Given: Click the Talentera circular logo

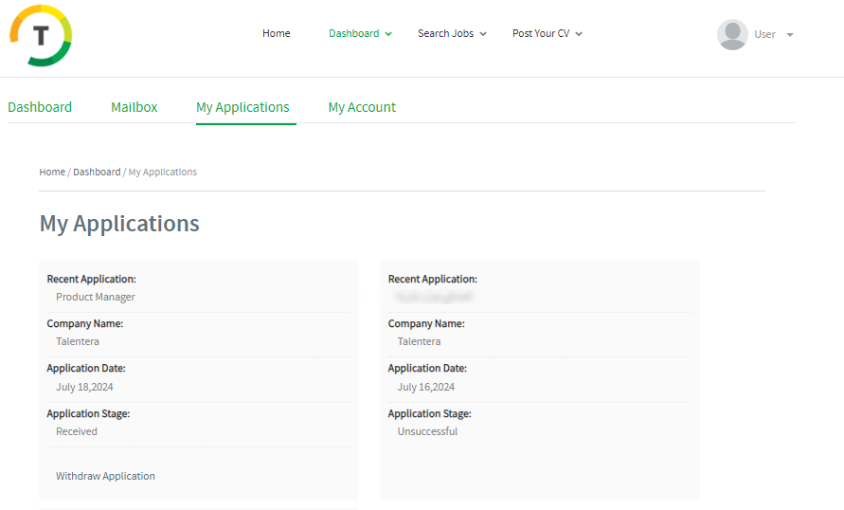Looking at the screenshot, I should 41,35.
